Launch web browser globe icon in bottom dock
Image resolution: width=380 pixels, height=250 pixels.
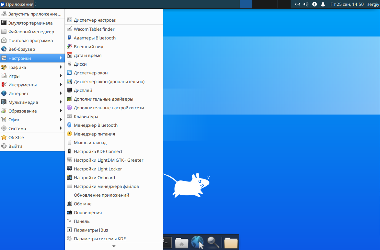tap(198, 242)
